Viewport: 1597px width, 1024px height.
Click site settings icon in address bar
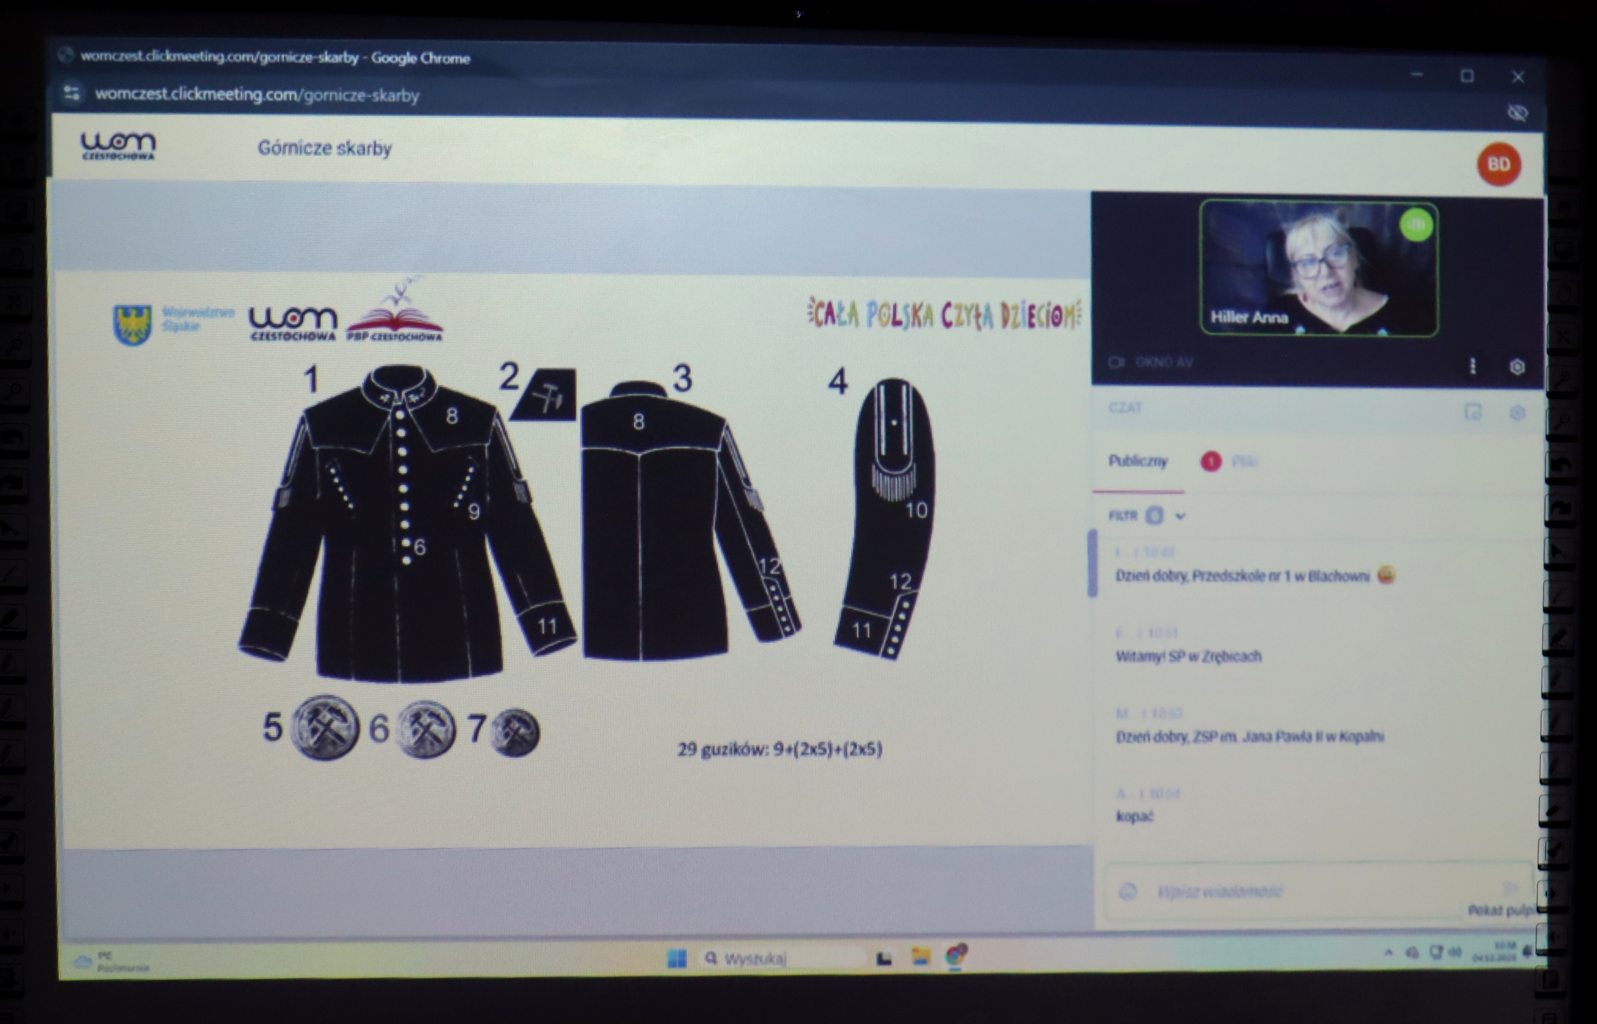pyautogui.click(x=72, y=93)
